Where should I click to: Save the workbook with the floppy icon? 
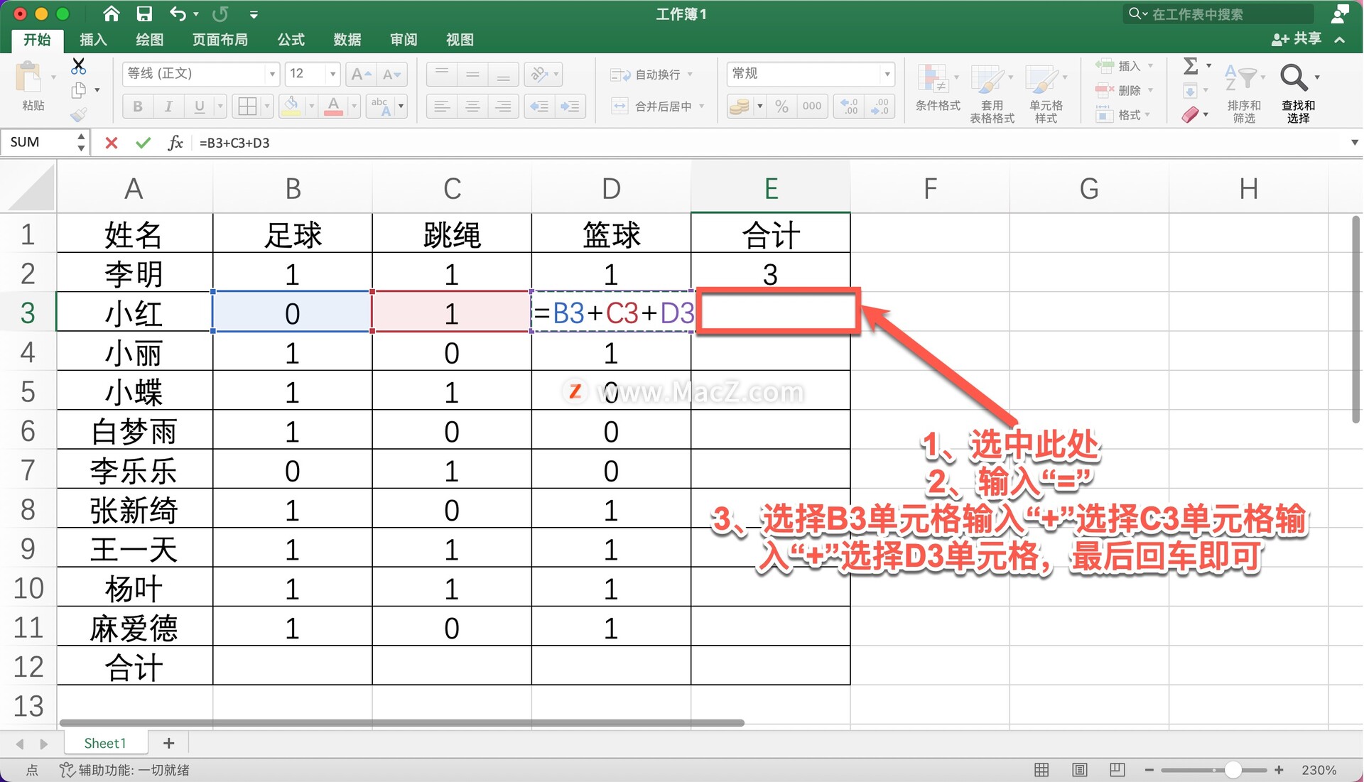(144, 13)
